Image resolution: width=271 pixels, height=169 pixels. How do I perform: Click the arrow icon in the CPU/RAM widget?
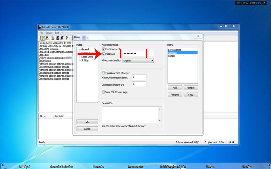pyautogui.click(x=264, y=3)
